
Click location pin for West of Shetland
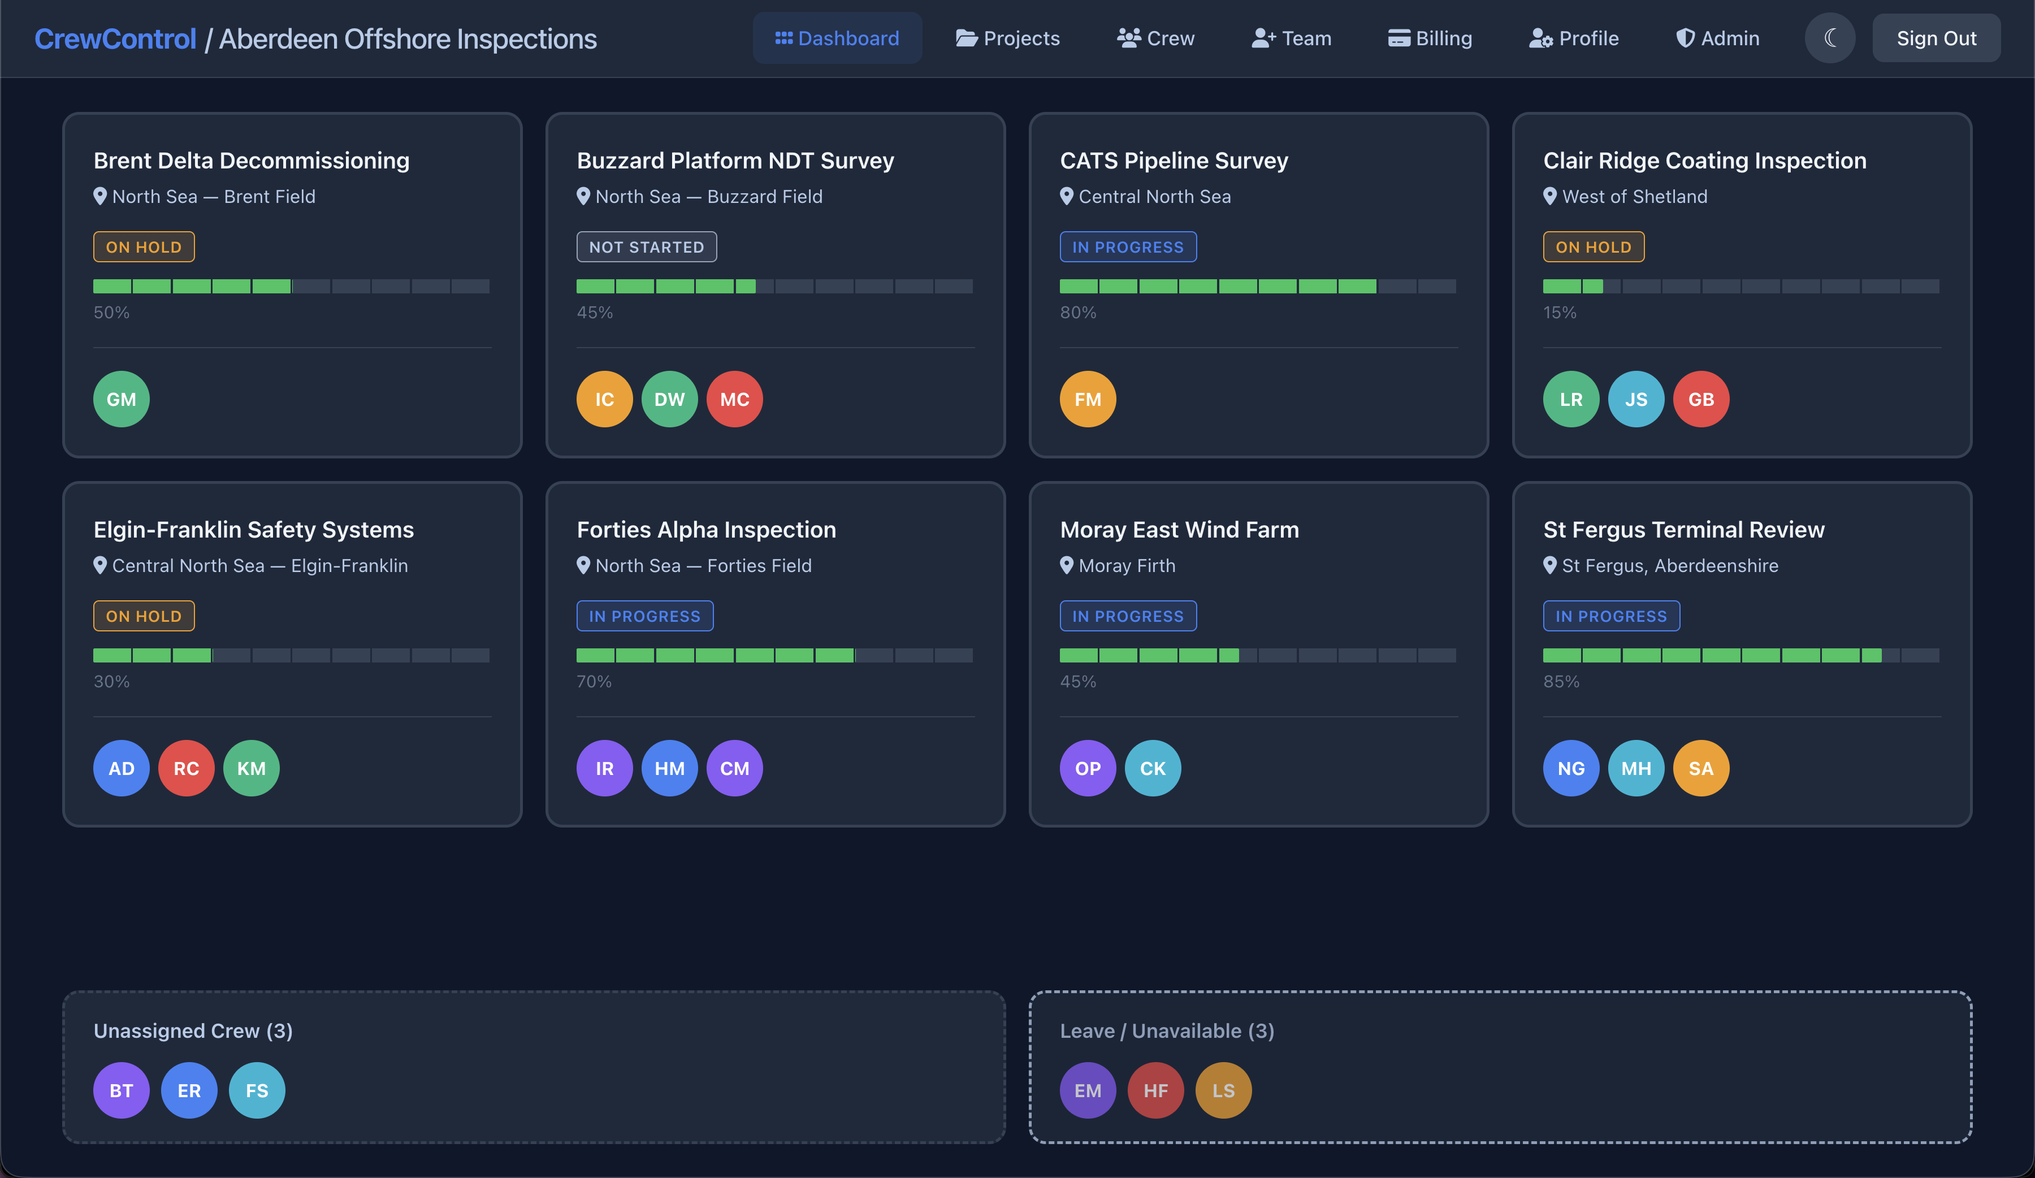1549,196
